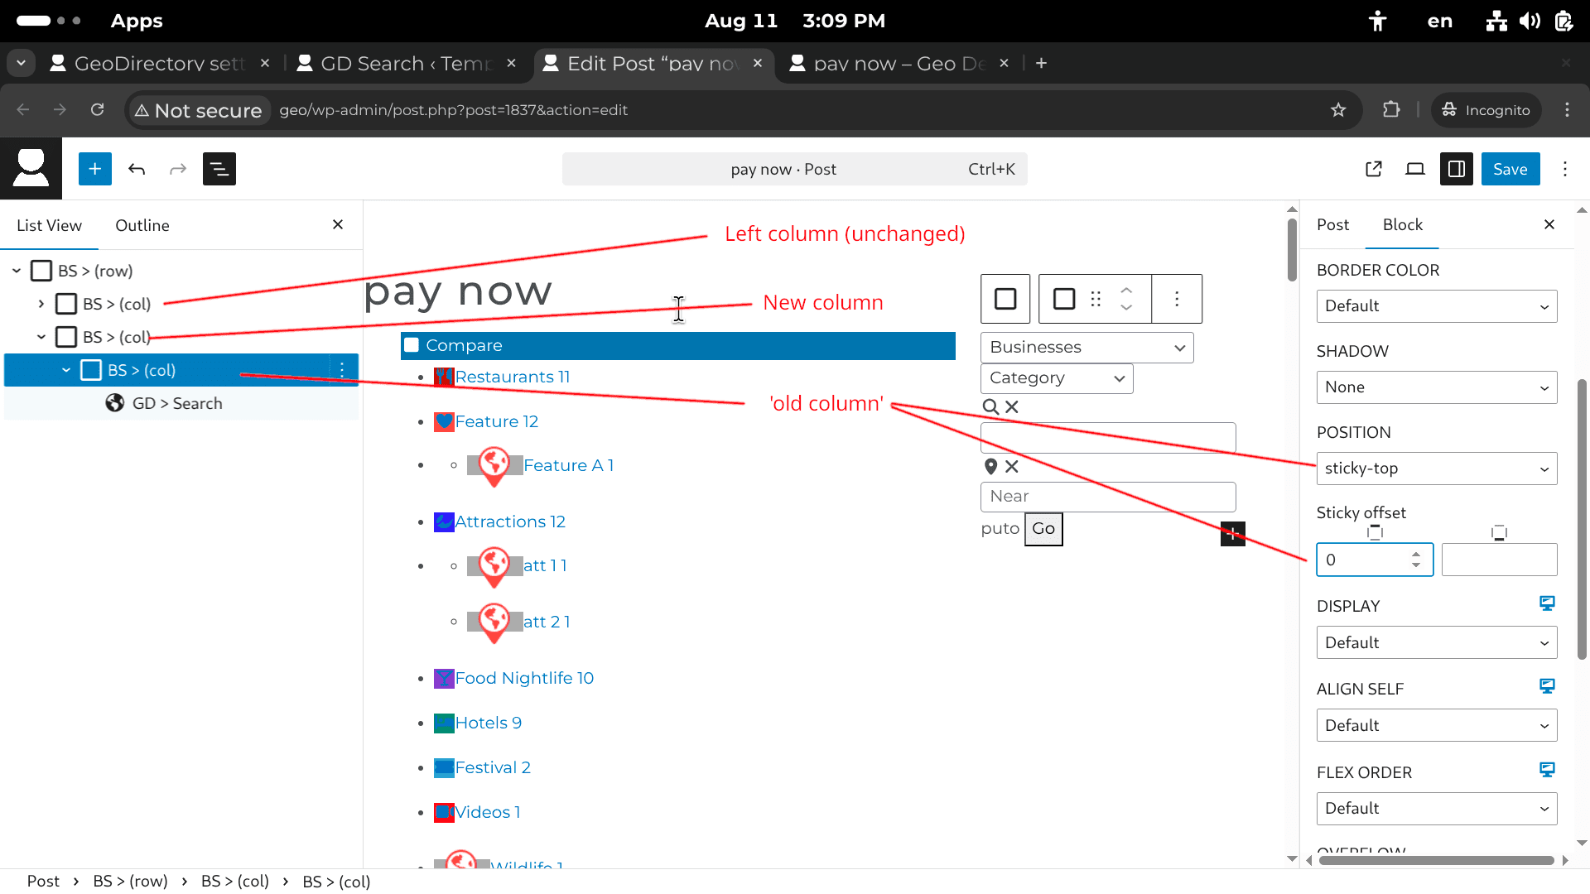The height and width of the screenshot is (894, 1590).
Task: Toggle the Document Overview list icon
Action: (x=219, y=169)
